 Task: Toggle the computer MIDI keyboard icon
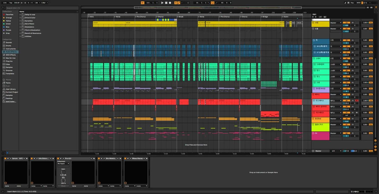point(348,3)
